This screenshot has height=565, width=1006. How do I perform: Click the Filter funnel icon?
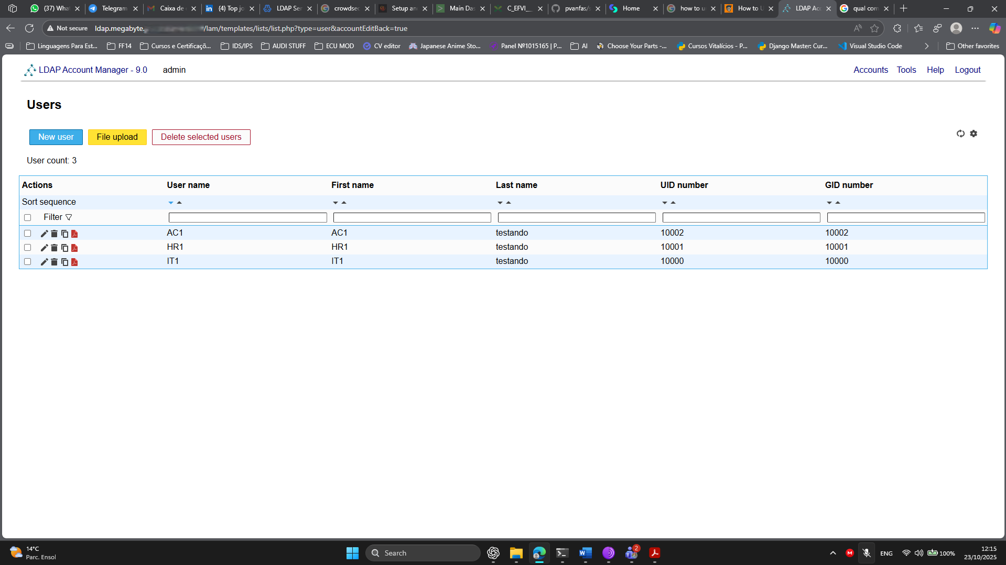click(x=69, y=217)
